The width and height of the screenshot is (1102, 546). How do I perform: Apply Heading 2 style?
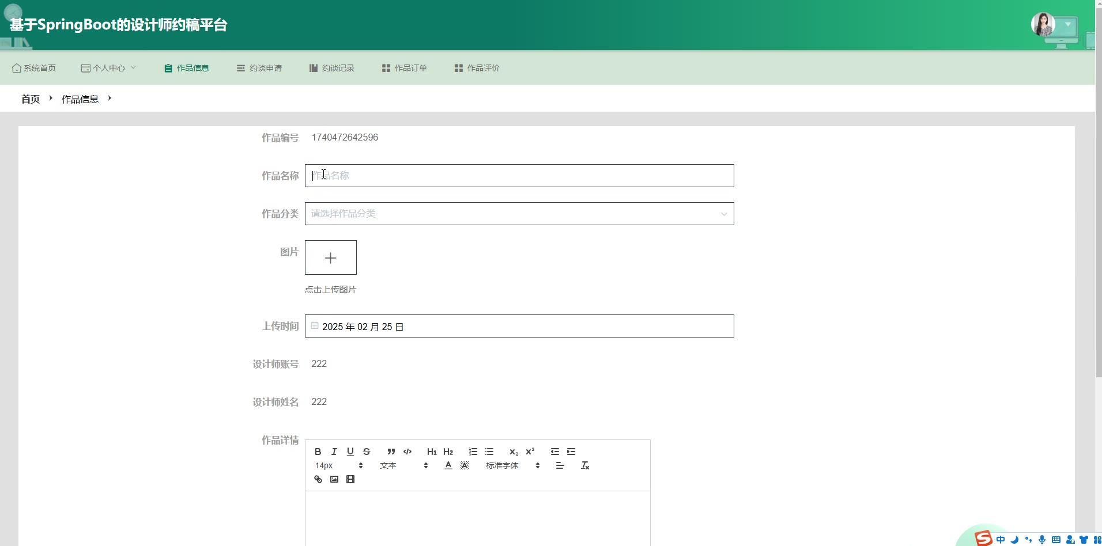448,452
